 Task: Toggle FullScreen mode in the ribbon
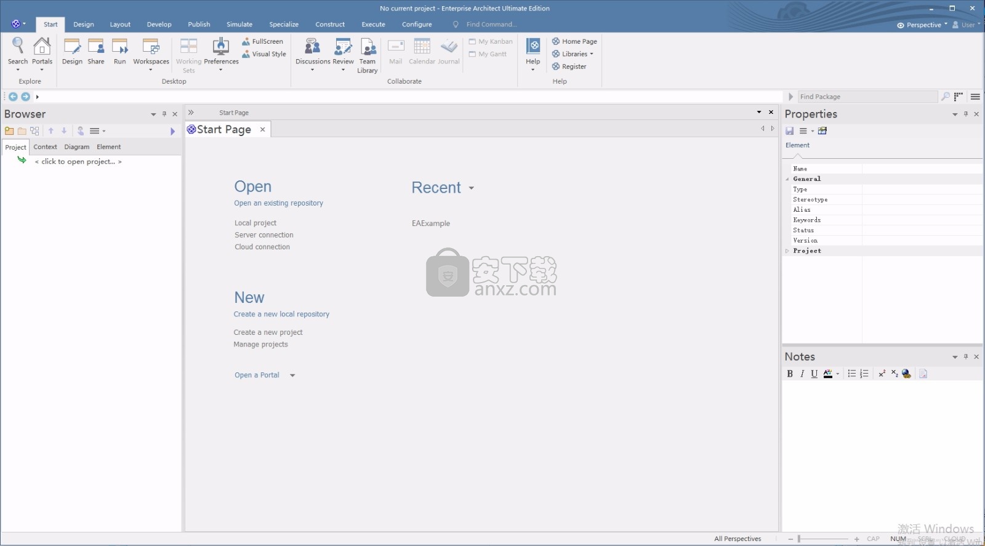pyautogui.click(x=262, y=41)
